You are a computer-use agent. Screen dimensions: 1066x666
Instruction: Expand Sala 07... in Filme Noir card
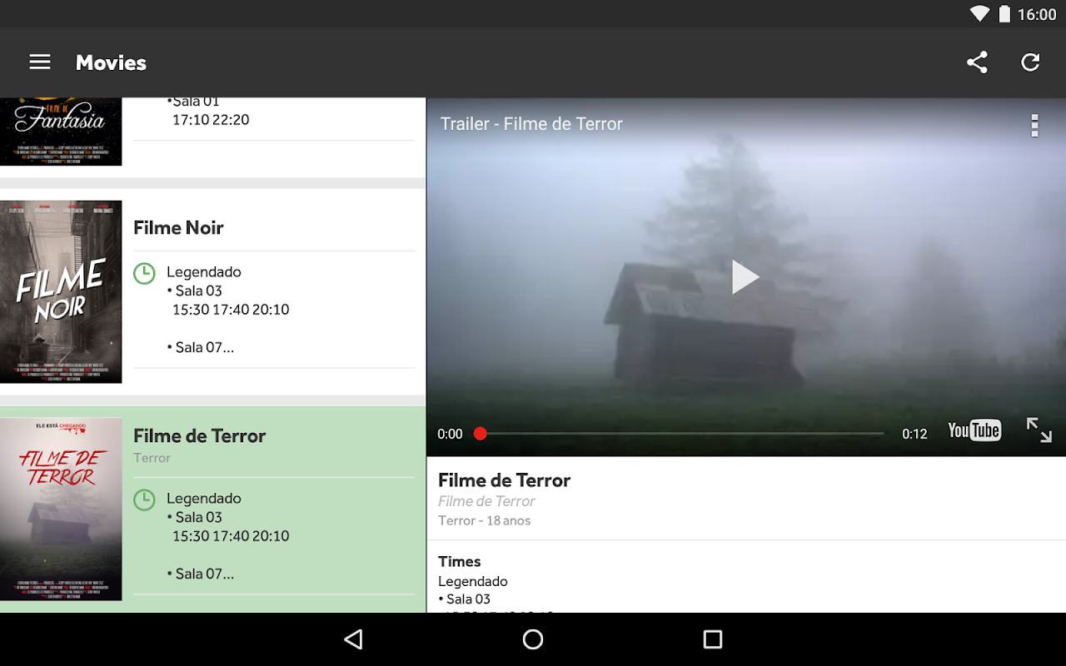pos(200,347)
